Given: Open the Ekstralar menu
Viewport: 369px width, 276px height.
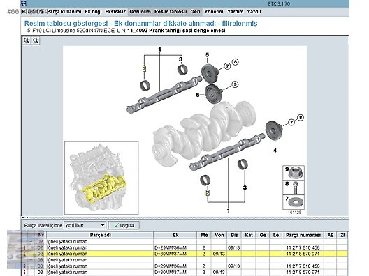Looking at the screenshot, I should tap(115, 12).
